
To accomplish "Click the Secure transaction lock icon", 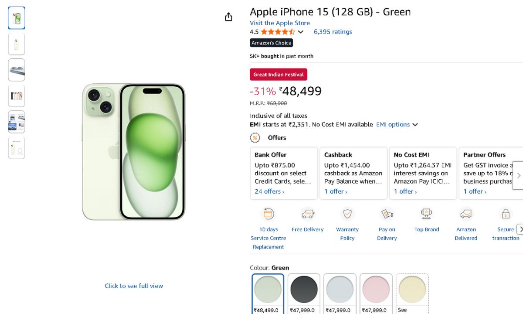I will (506, 214).
